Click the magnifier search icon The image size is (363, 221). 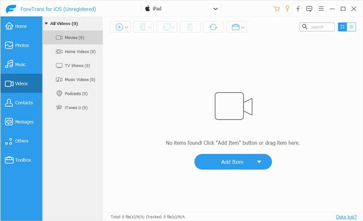pyautogui.click(x=305, y=27)
